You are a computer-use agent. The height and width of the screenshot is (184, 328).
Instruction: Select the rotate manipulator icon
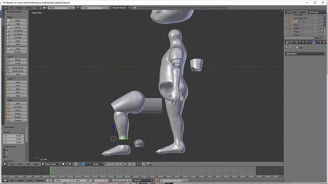(87, 164)
